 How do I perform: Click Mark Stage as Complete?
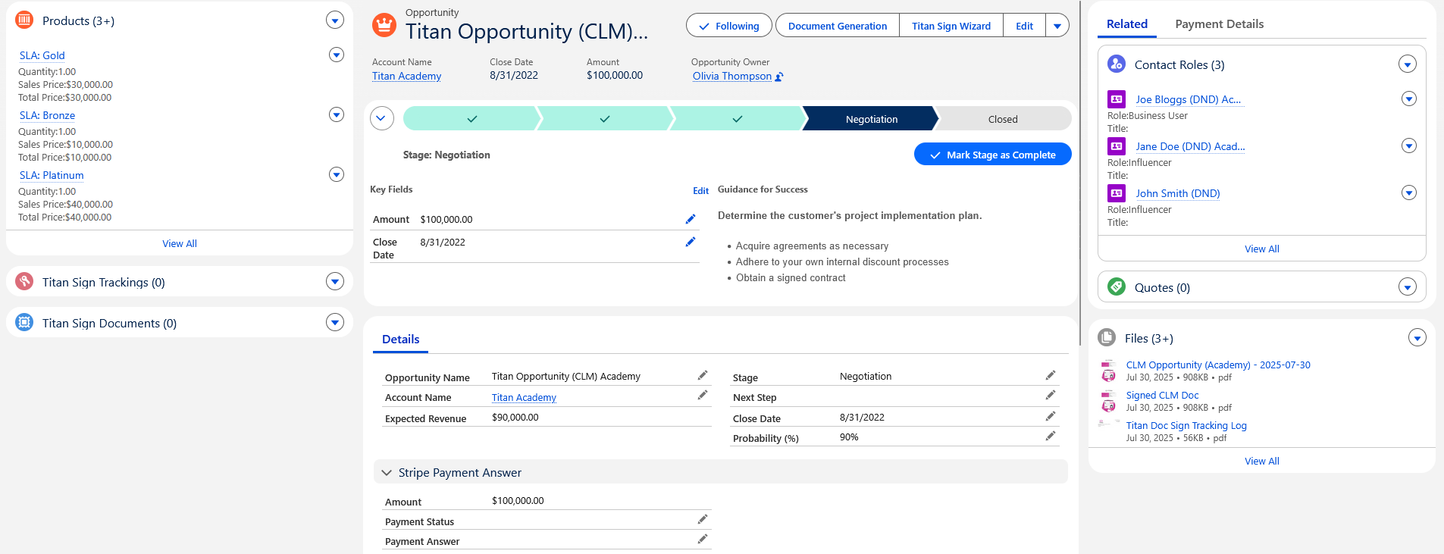992,155
